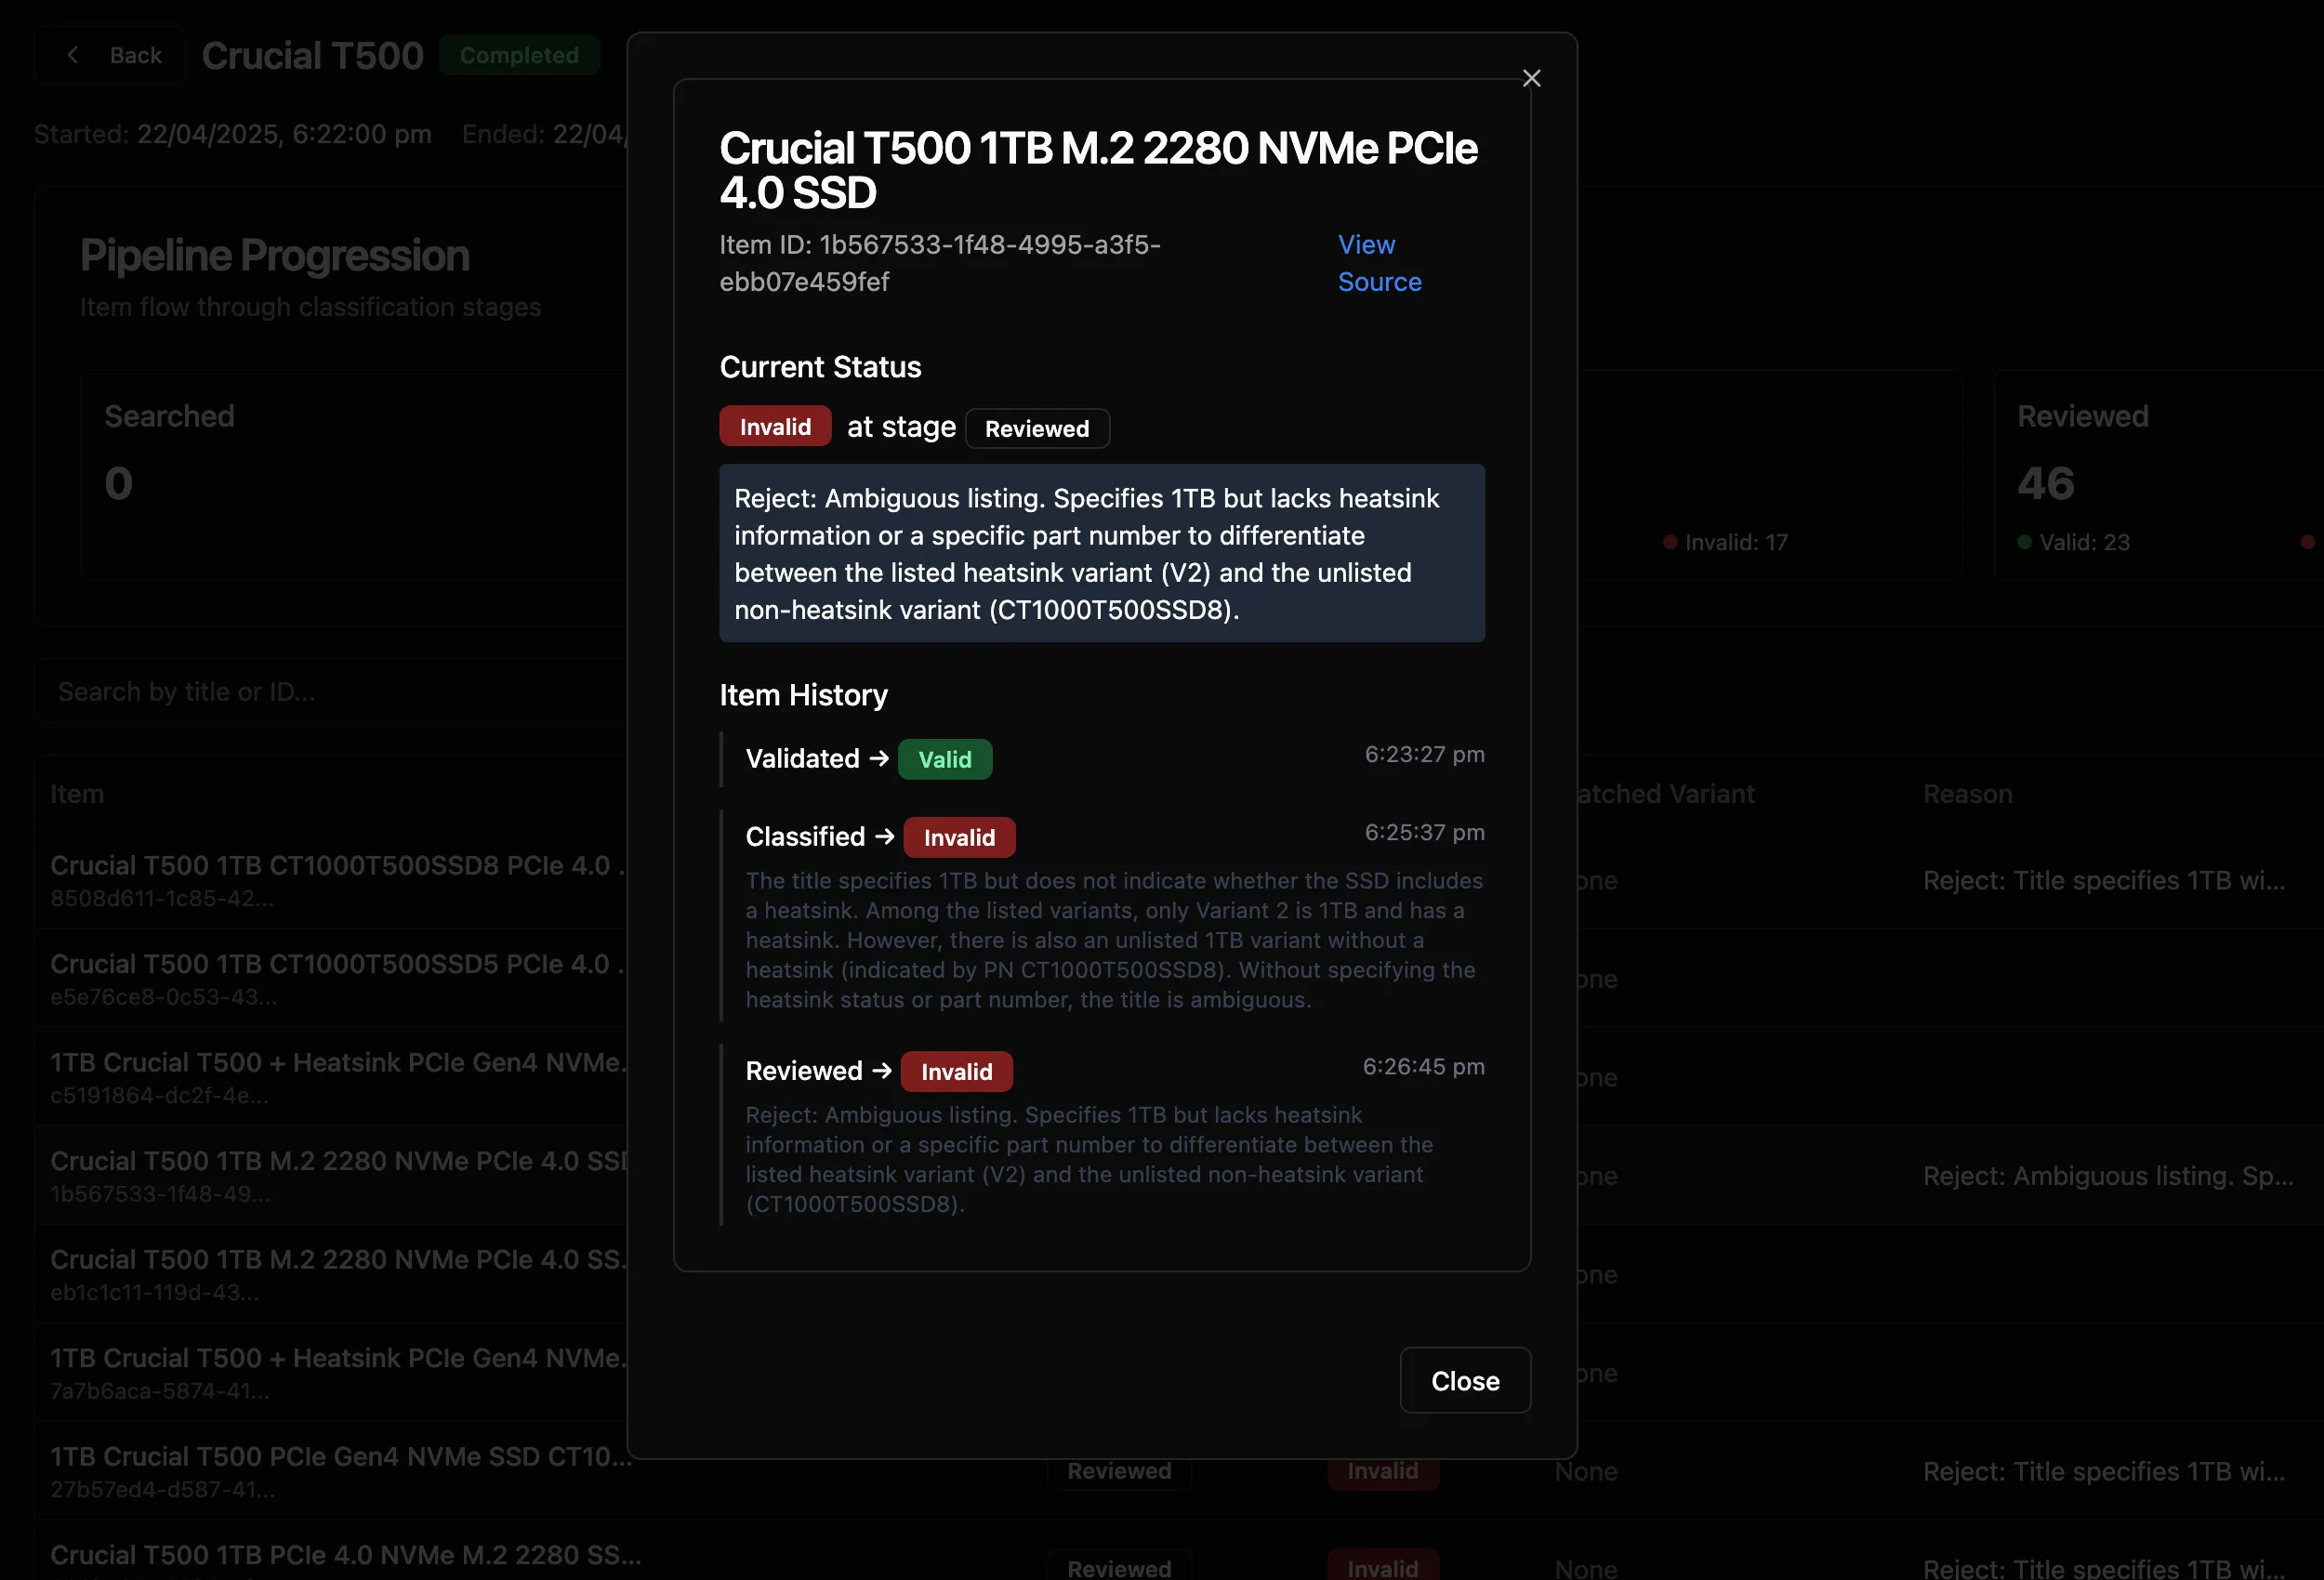Screen dimensions: 2324x1580
Task: Collapse the Item History section
Action: click(803, 695)
